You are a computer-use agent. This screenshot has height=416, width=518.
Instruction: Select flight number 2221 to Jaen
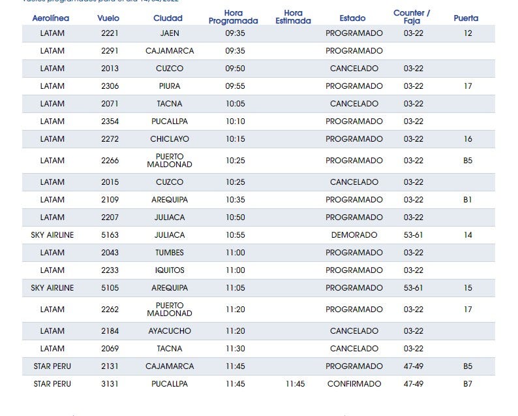(x=110, y=33)
